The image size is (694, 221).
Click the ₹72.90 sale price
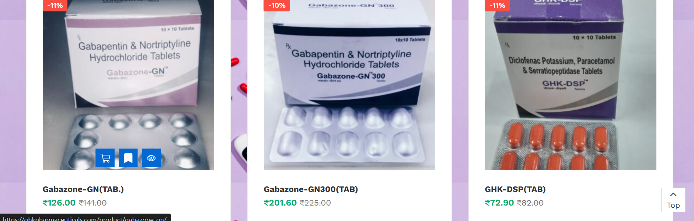click(x=499, y=203)
